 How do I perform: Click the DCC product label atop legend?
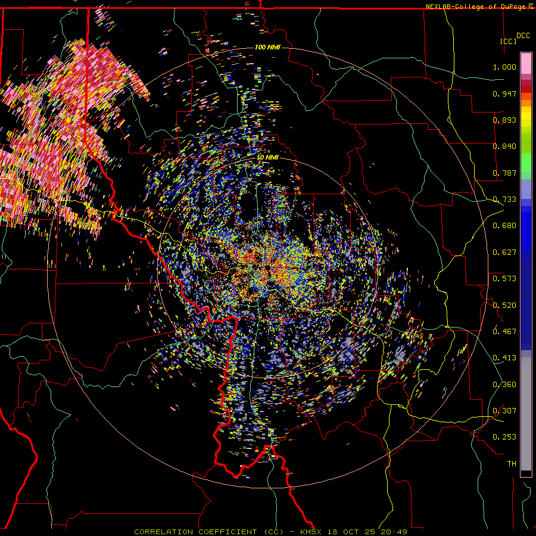pos(523,36)
